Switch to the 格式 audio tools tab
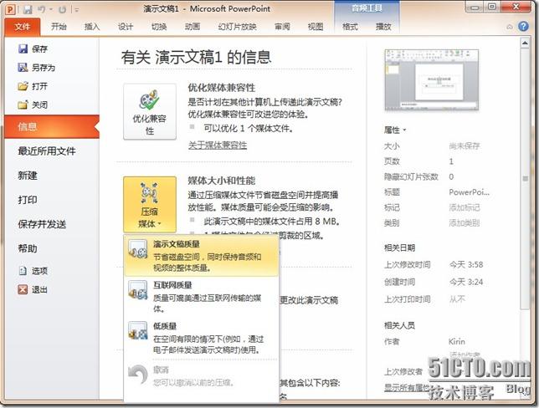This screenshot has height=408, width=539. (350, 27)
